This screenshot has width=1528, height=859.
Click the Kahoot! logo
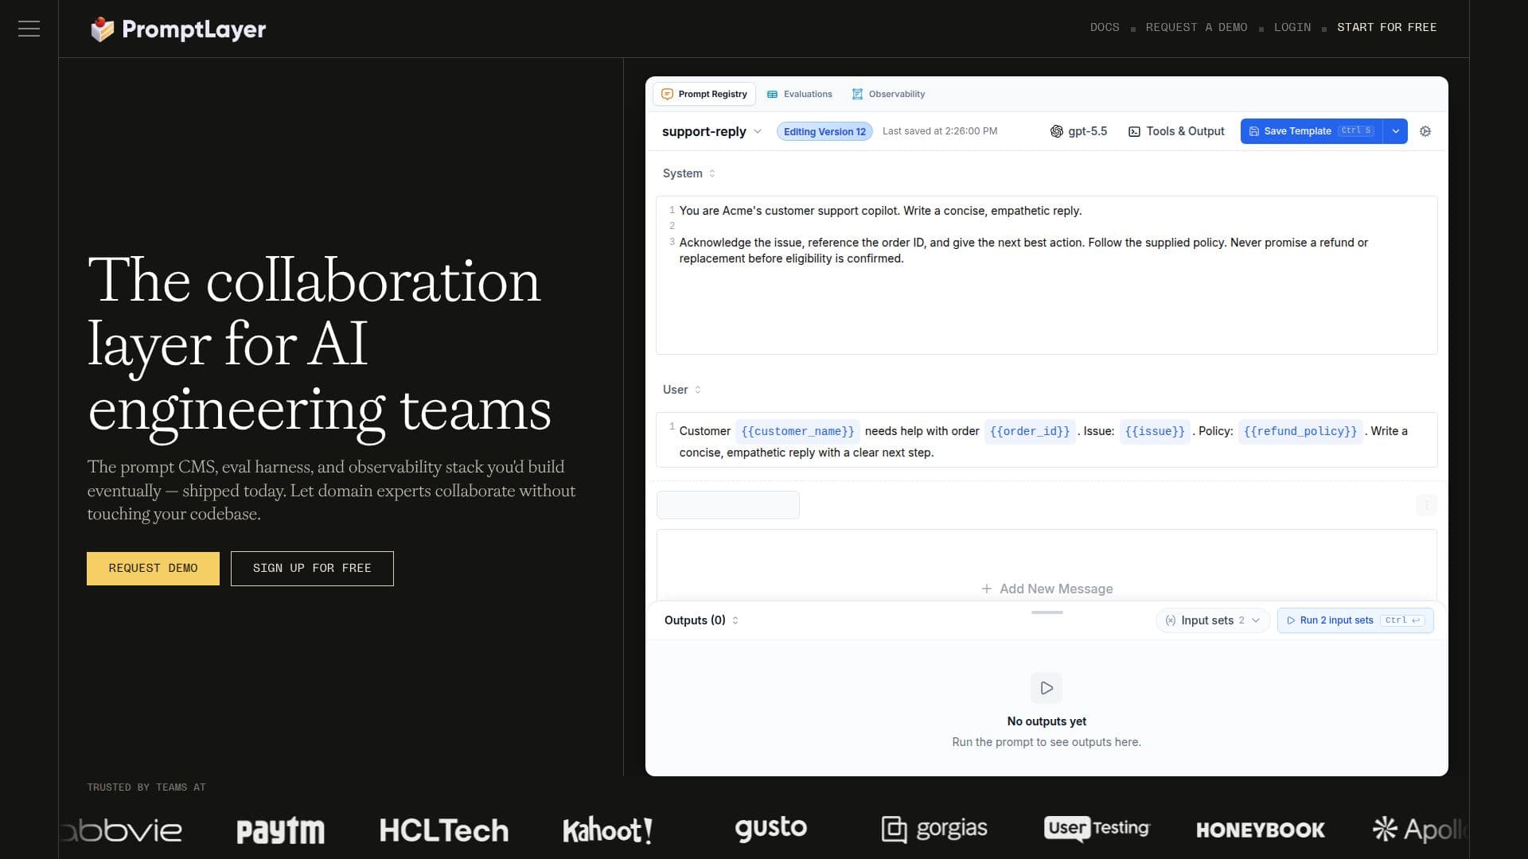(607, 830)
